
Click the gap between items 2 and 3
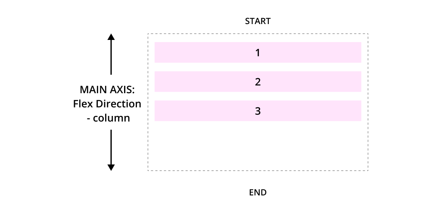click(258, 96)
